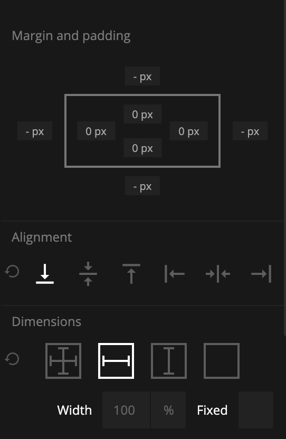Viewport: 286px width, 439px height.
Task: Click the Fixed width value box
Action: coord(256,410)
